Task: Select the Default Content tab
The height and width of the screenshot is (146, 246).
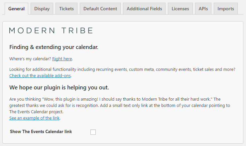Action: [100, 9]
